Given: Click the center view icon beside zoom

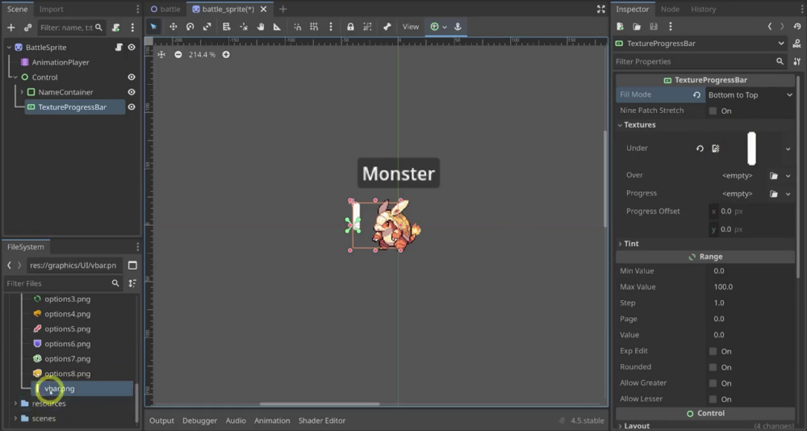Looking at the screenshot, I should tap(161, 55).
